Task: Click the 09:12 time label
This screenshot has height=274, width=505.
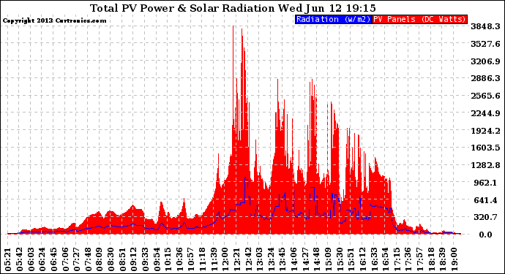Action: tap(134, 259)
